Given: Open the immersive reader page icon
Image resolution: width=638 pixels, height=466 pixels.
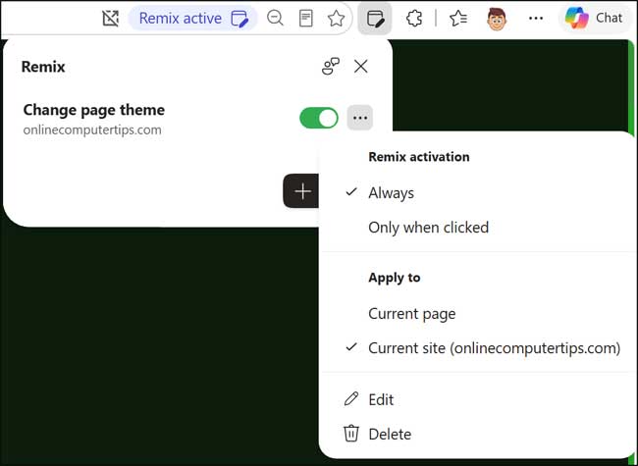Looking at the screenshot, I should tap(305, 19).
